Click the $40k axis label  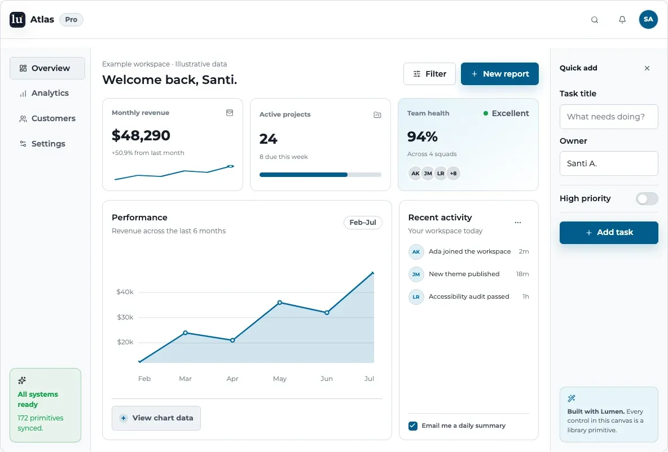[125, 292]
